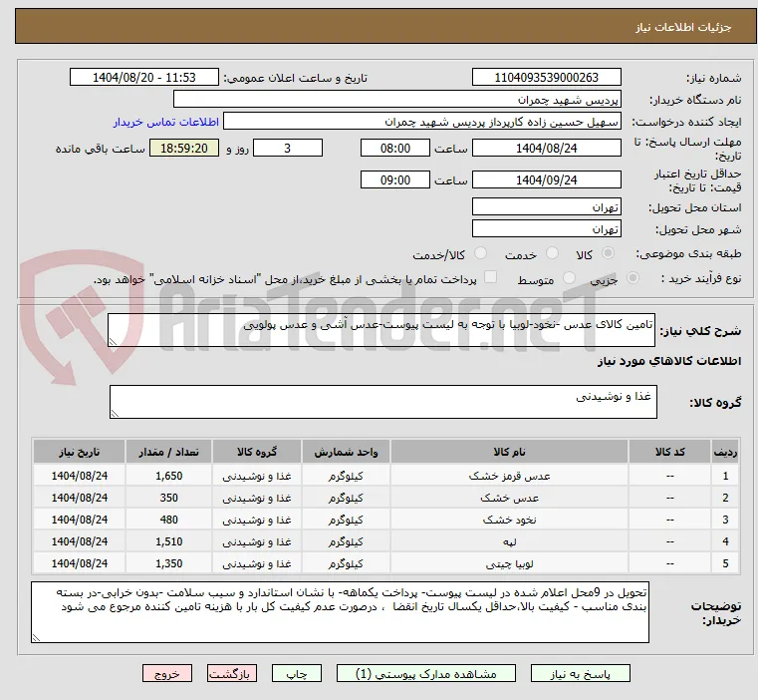Viewport: 758px width, 700px height.
Task: Click the کد کالا column header
Action: point(669,452)
